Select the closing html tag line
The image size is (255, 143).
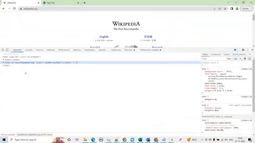(x=6, y=66)
